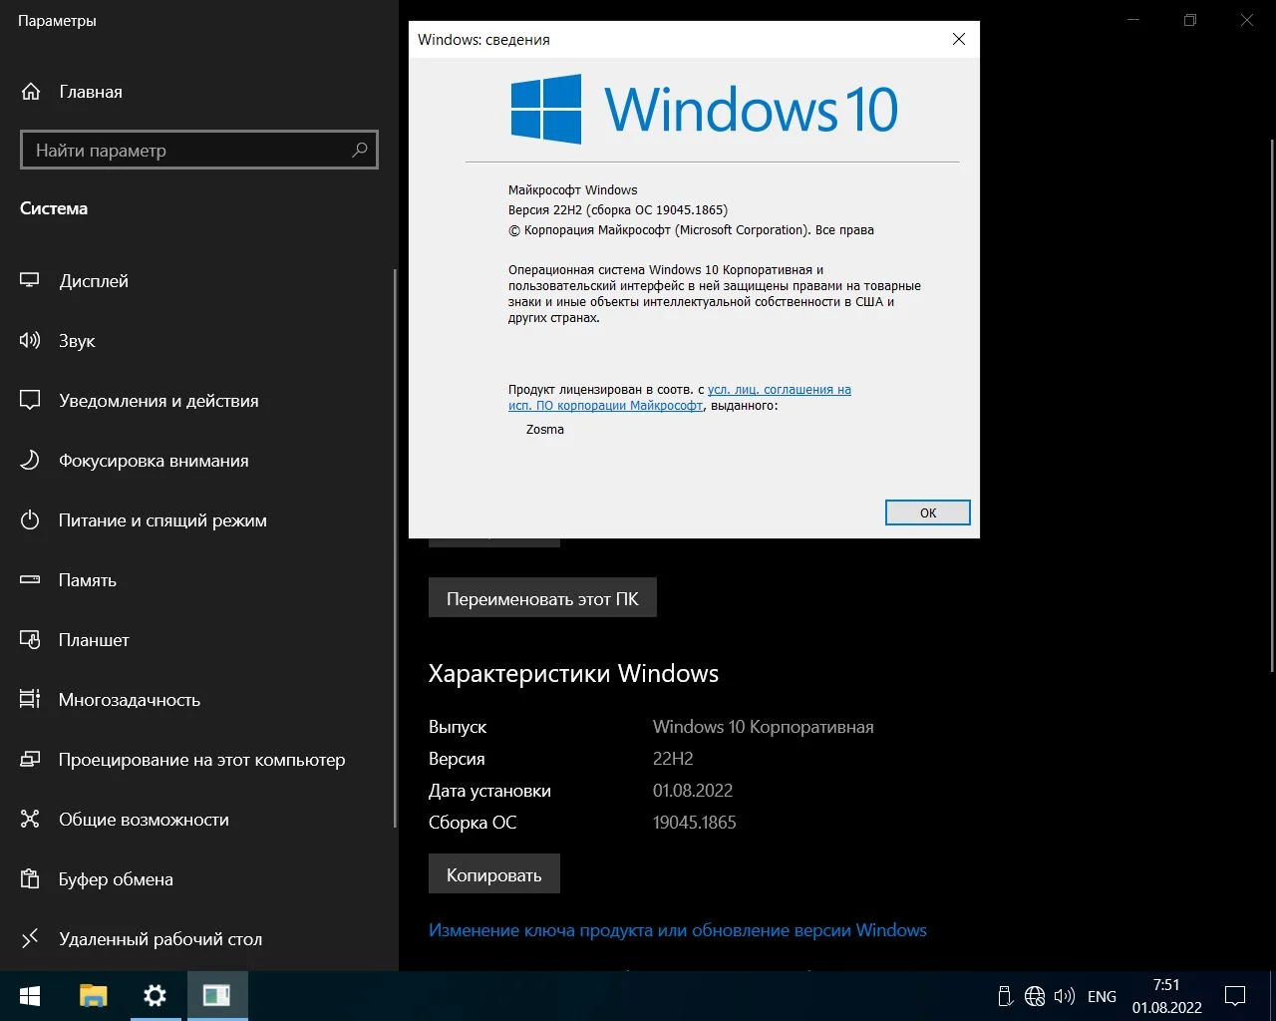The width and height of the screenshot is (1276, 1021).
Task: Select the Планшет tablet icon
Action: (30, 640)
